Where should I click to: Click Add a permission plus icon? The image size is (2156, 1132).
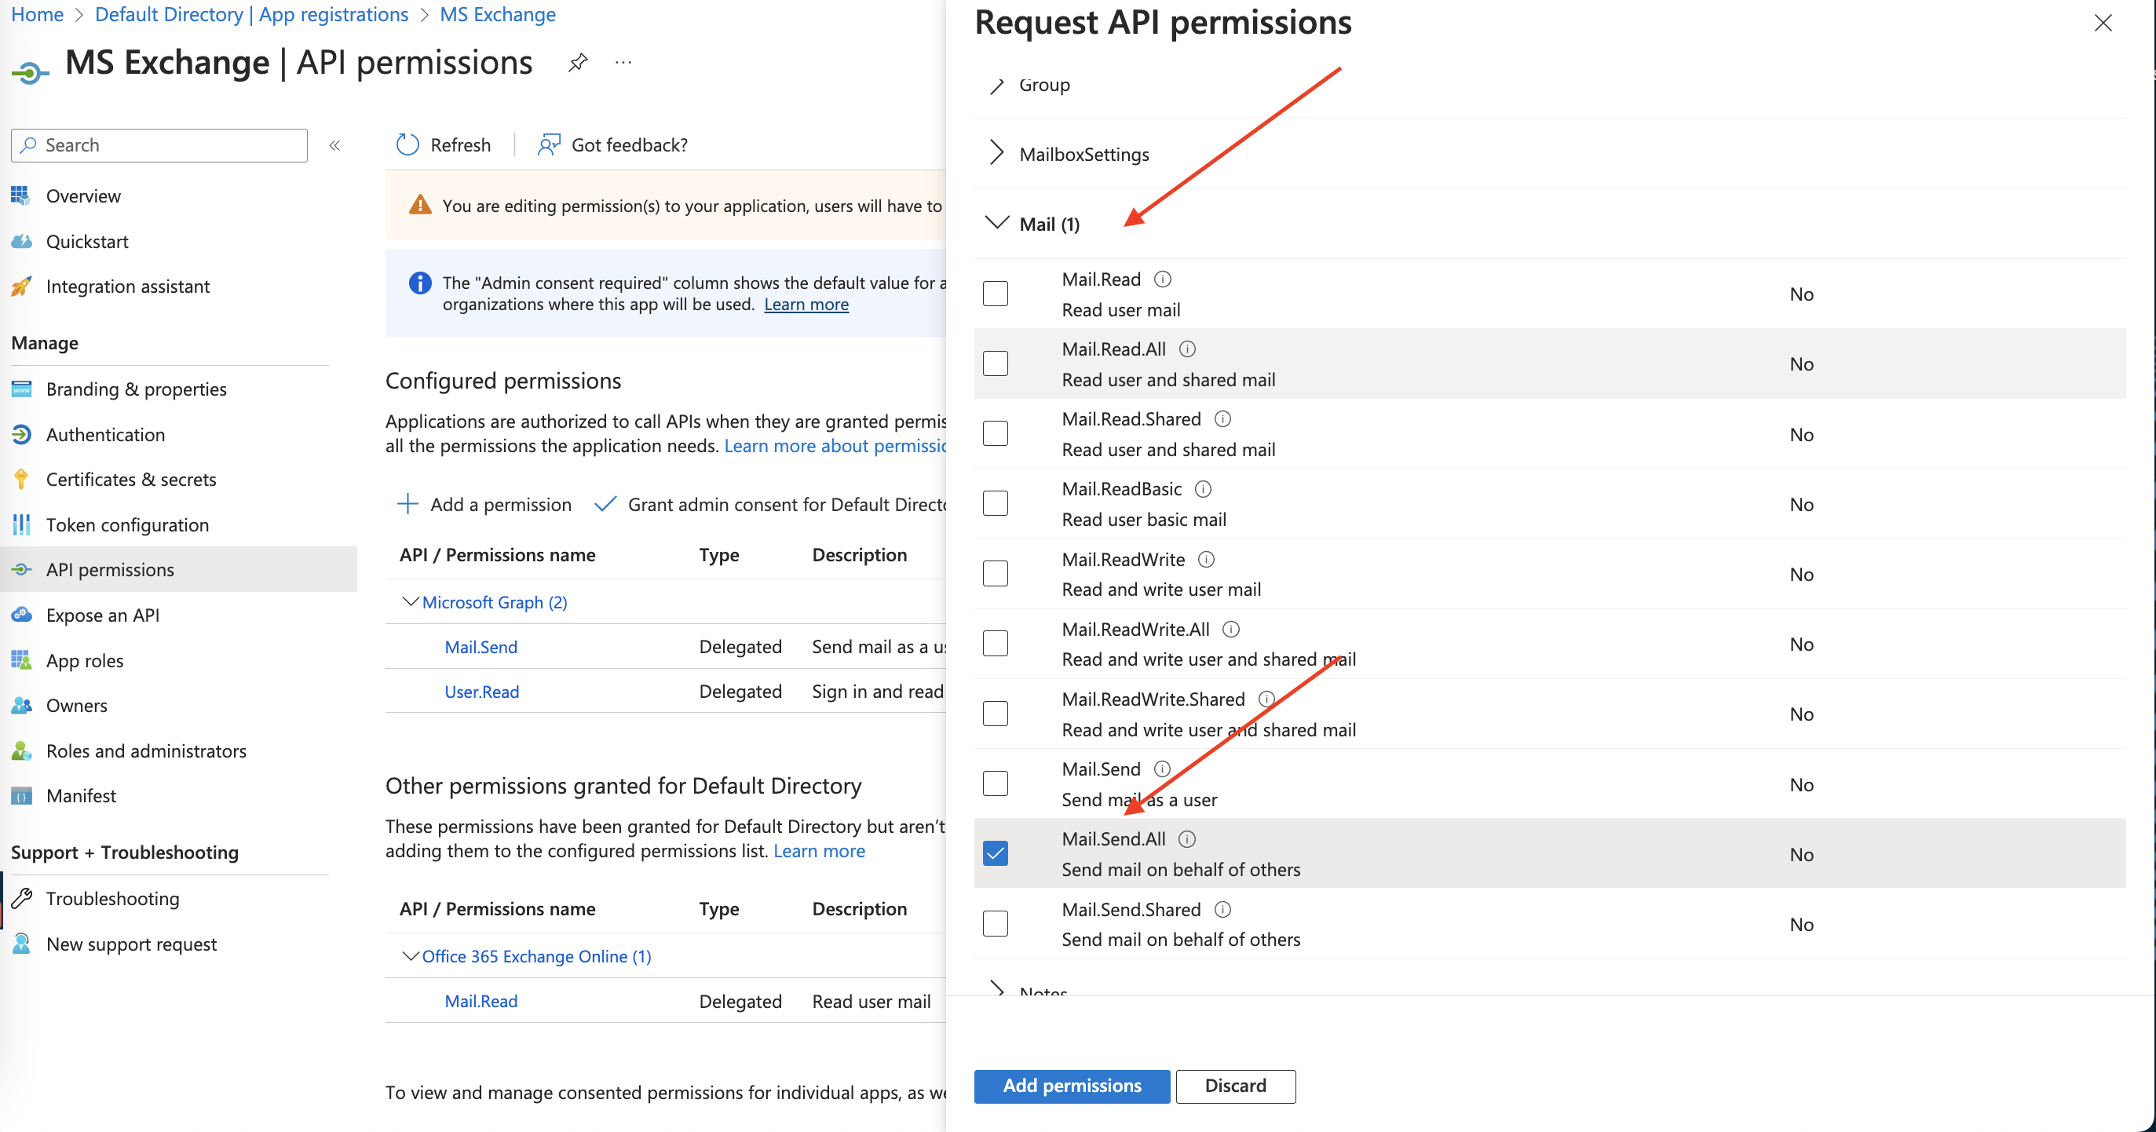[407, 504]
